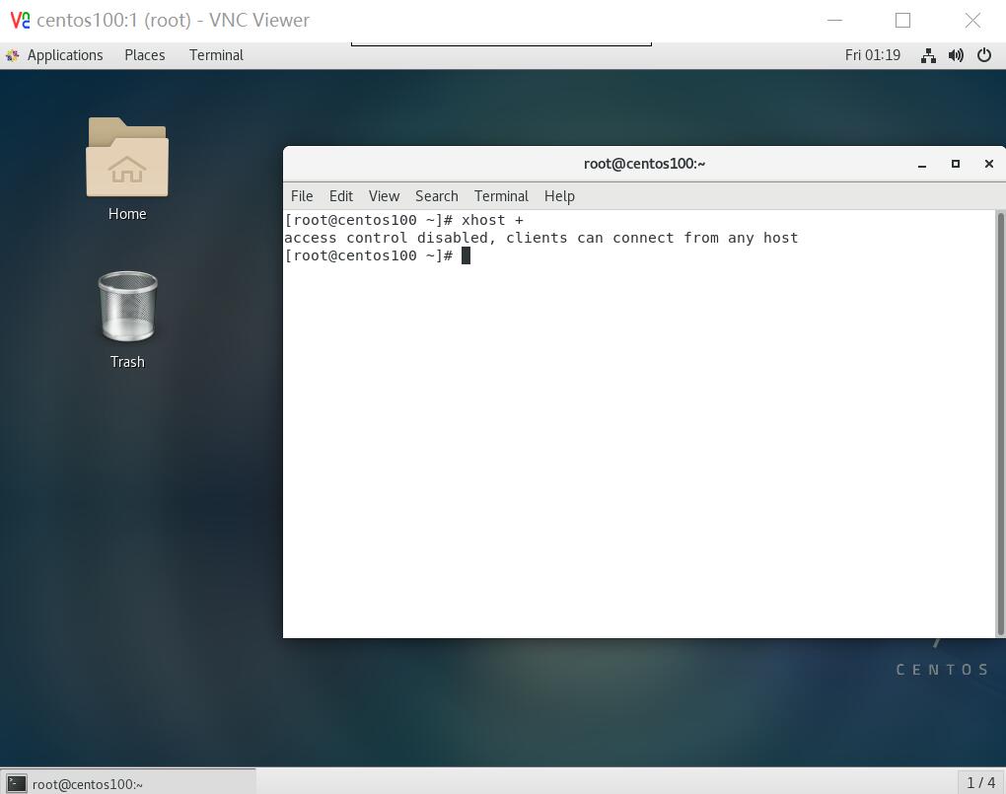The image size is (1006, 794).
Task: Close the VNC Viewer window
Action: coord(972,20)
